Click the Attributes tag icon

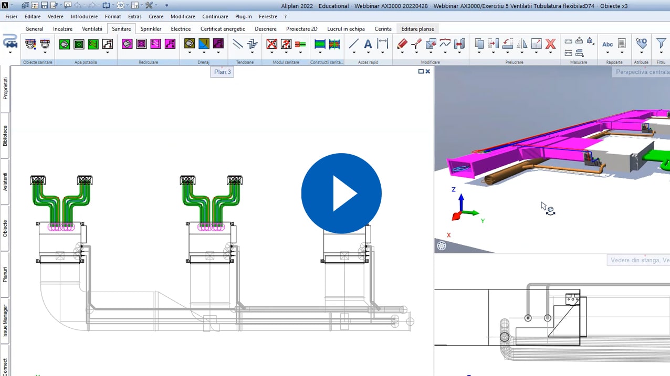coord(641,44)
